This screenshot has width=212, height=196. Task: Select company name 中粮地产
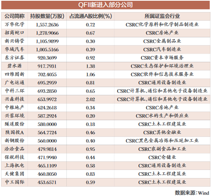pos(14,107)
